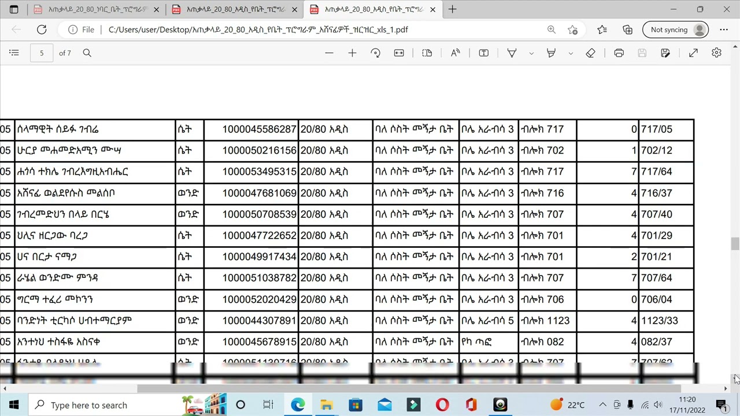This screenshot has width=740, height=416.
Task: Open browser tab actions menu
Action: tap(14, 9)
